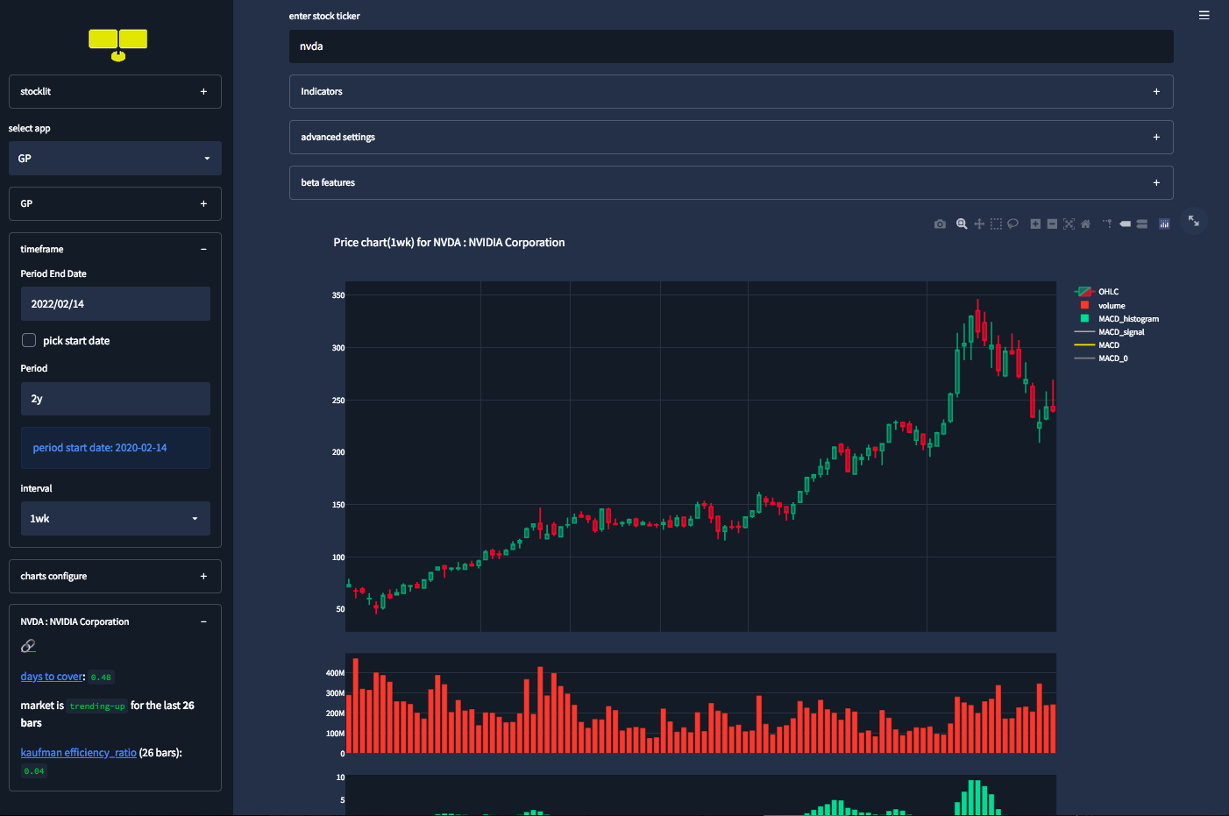Show closest data on hover icon
The width and height of the screenshot is (1229, 816).
click(1125, 224)
